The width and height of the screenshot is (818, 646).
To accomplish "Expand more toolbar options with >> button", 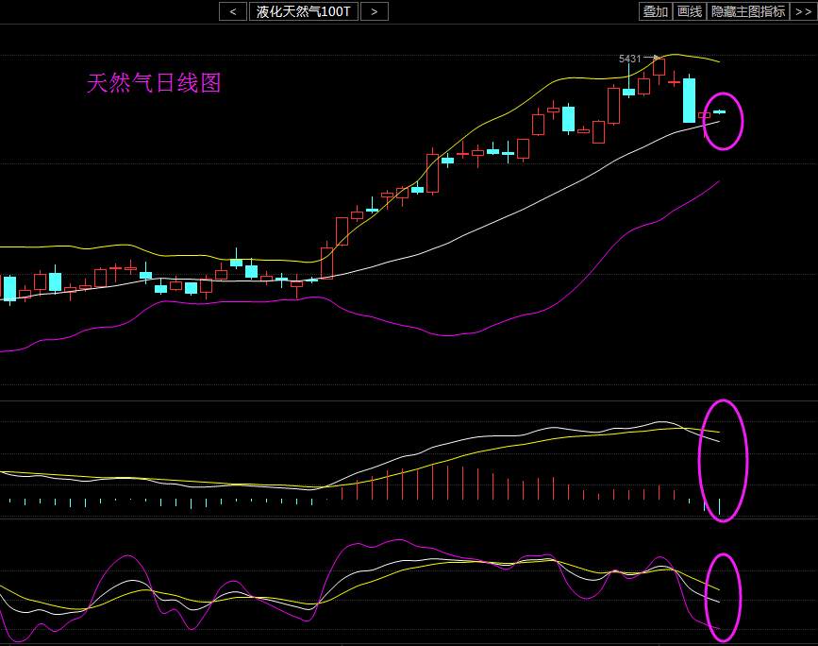I will 803,11.
